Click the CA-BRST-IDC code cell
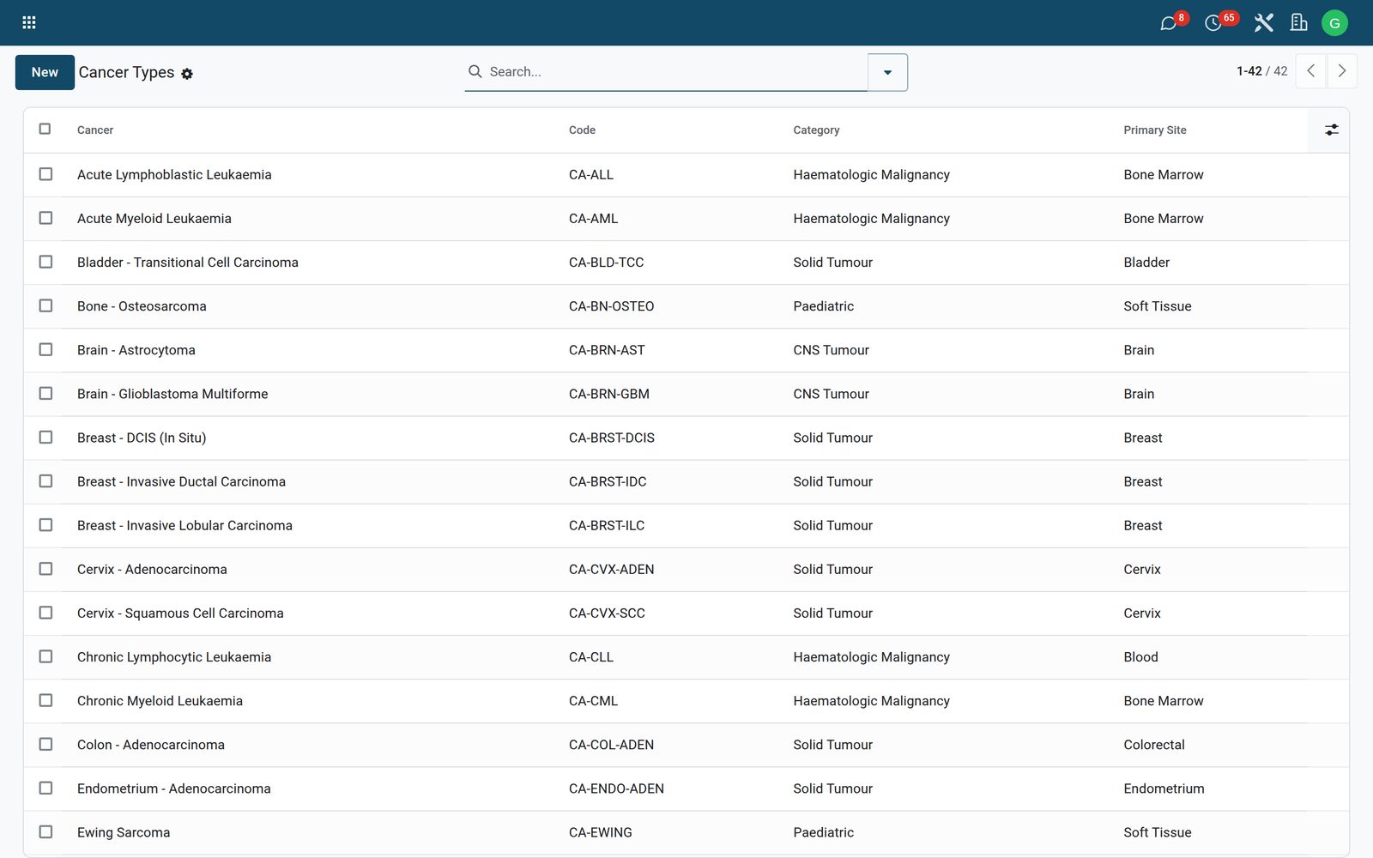The width and height of the screenshot is (1373, 858). (608, 481)
